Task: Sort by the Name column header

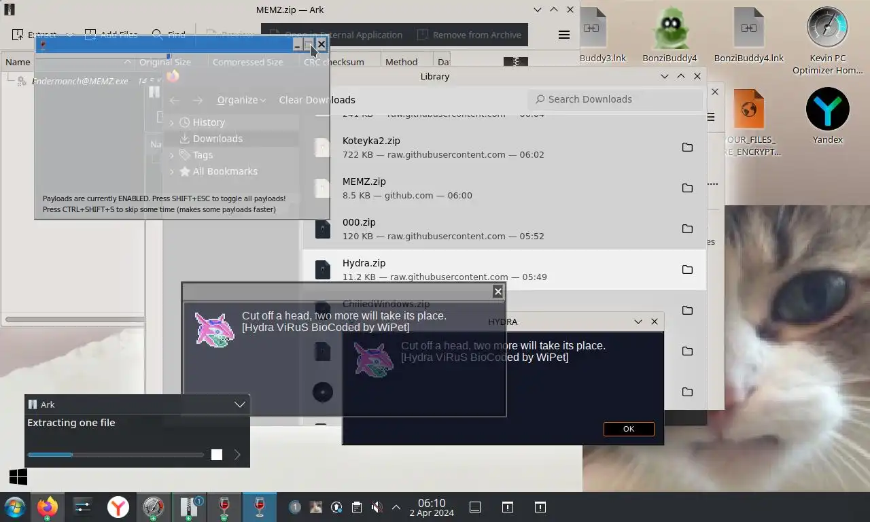Action: 18,62
